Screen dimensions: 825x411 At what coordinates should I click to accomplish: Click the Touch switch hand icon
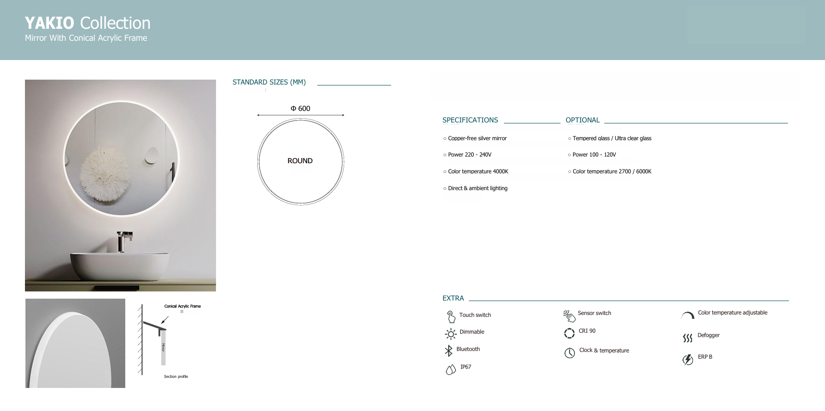coord(451,316)
